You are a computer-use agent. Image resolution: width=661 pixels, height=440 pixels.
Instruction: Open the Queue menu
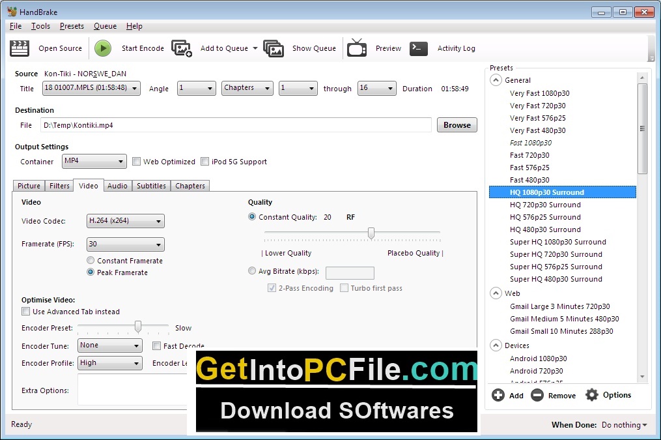[105, 26]
